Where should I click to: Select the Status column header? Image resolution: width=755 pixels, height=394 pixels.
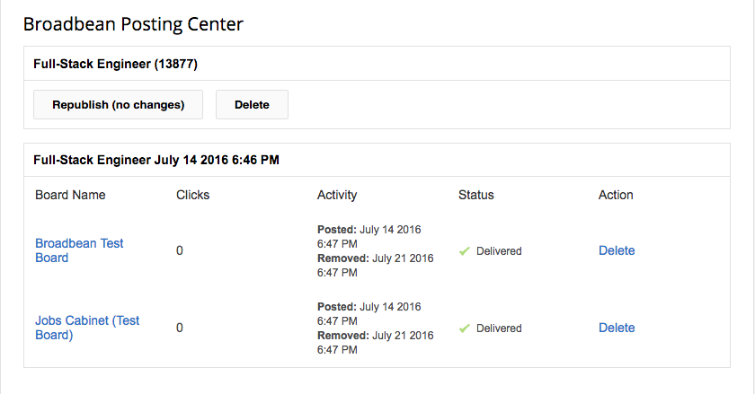(x=475, y=195)
